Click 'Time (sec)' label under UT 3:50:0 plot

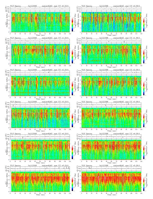click(111, 131)
